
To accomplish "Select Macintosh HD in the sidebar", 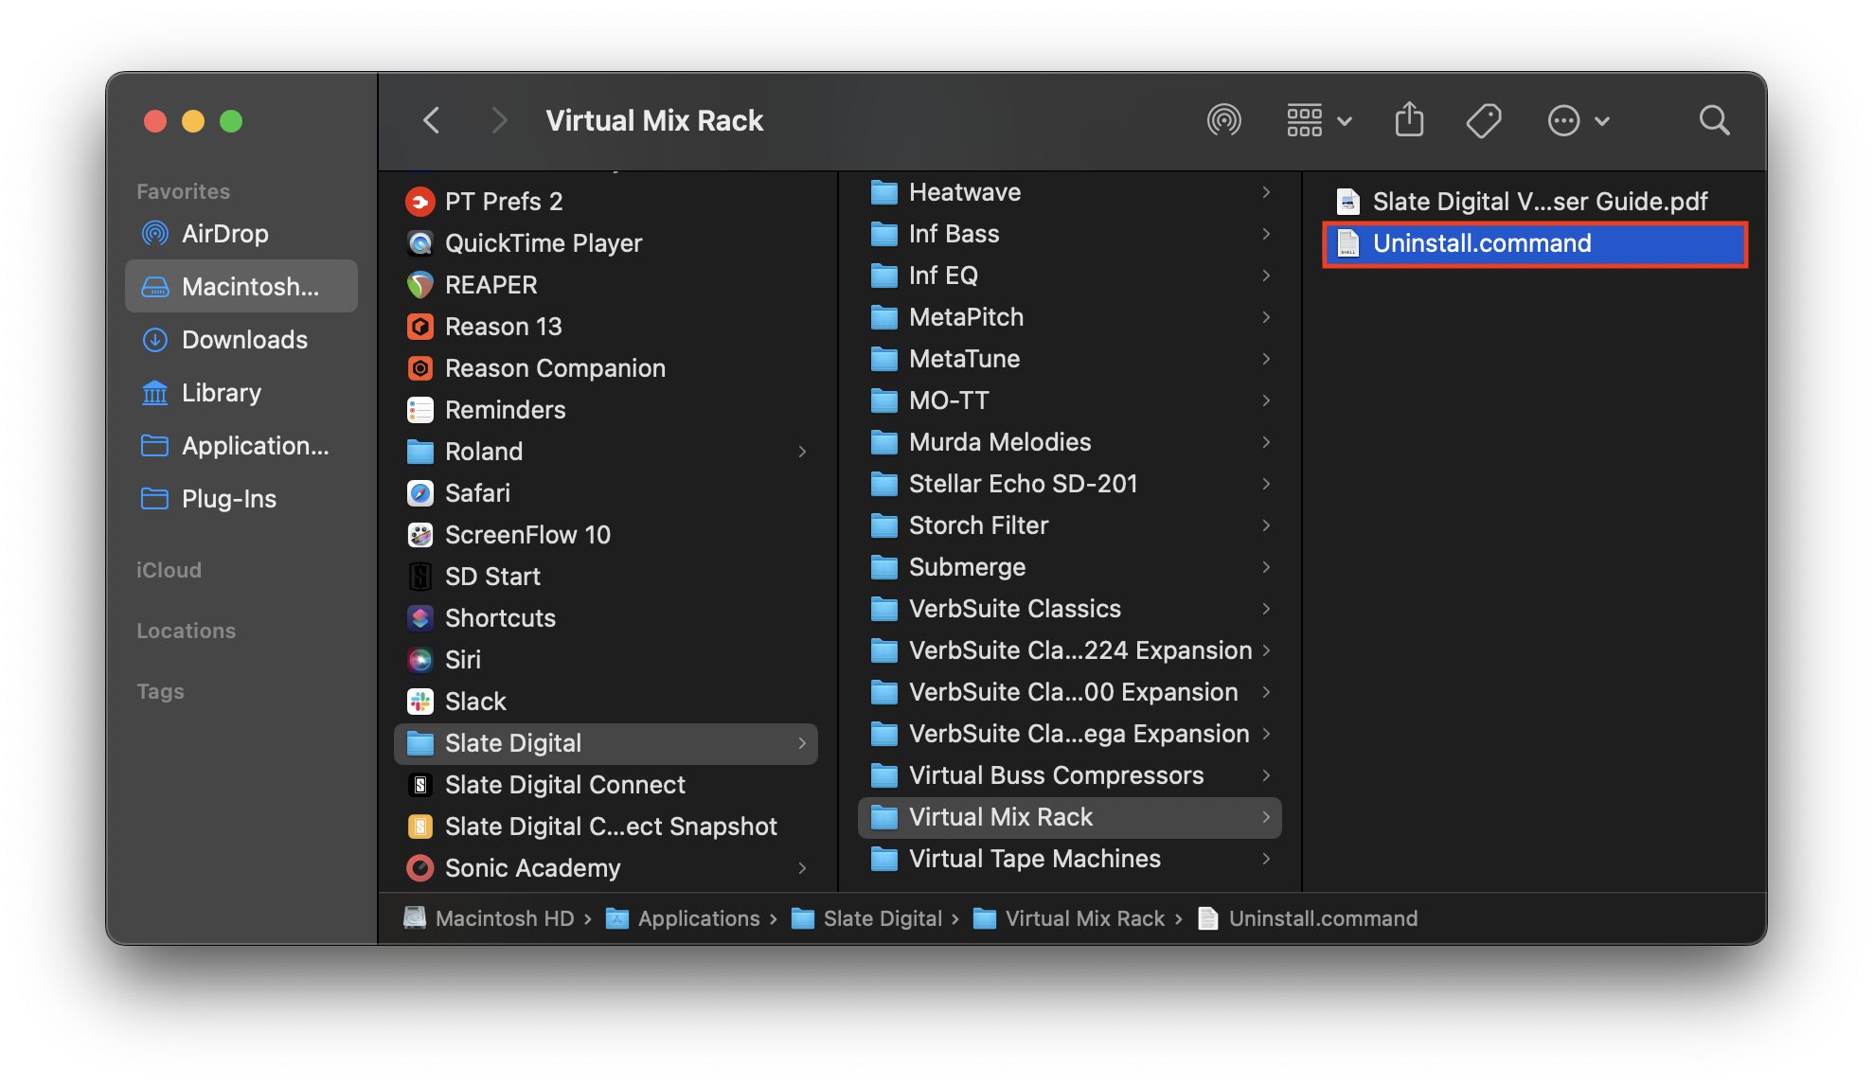I will pyautogui.click(x=241, y=287).
